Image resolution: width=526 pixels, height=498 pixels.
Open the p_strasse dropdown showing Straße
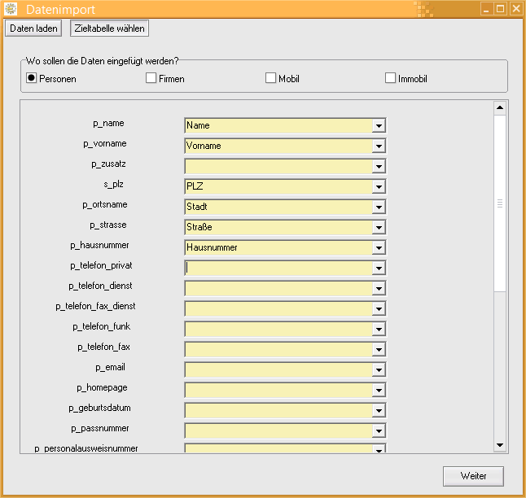pos(378,227)
